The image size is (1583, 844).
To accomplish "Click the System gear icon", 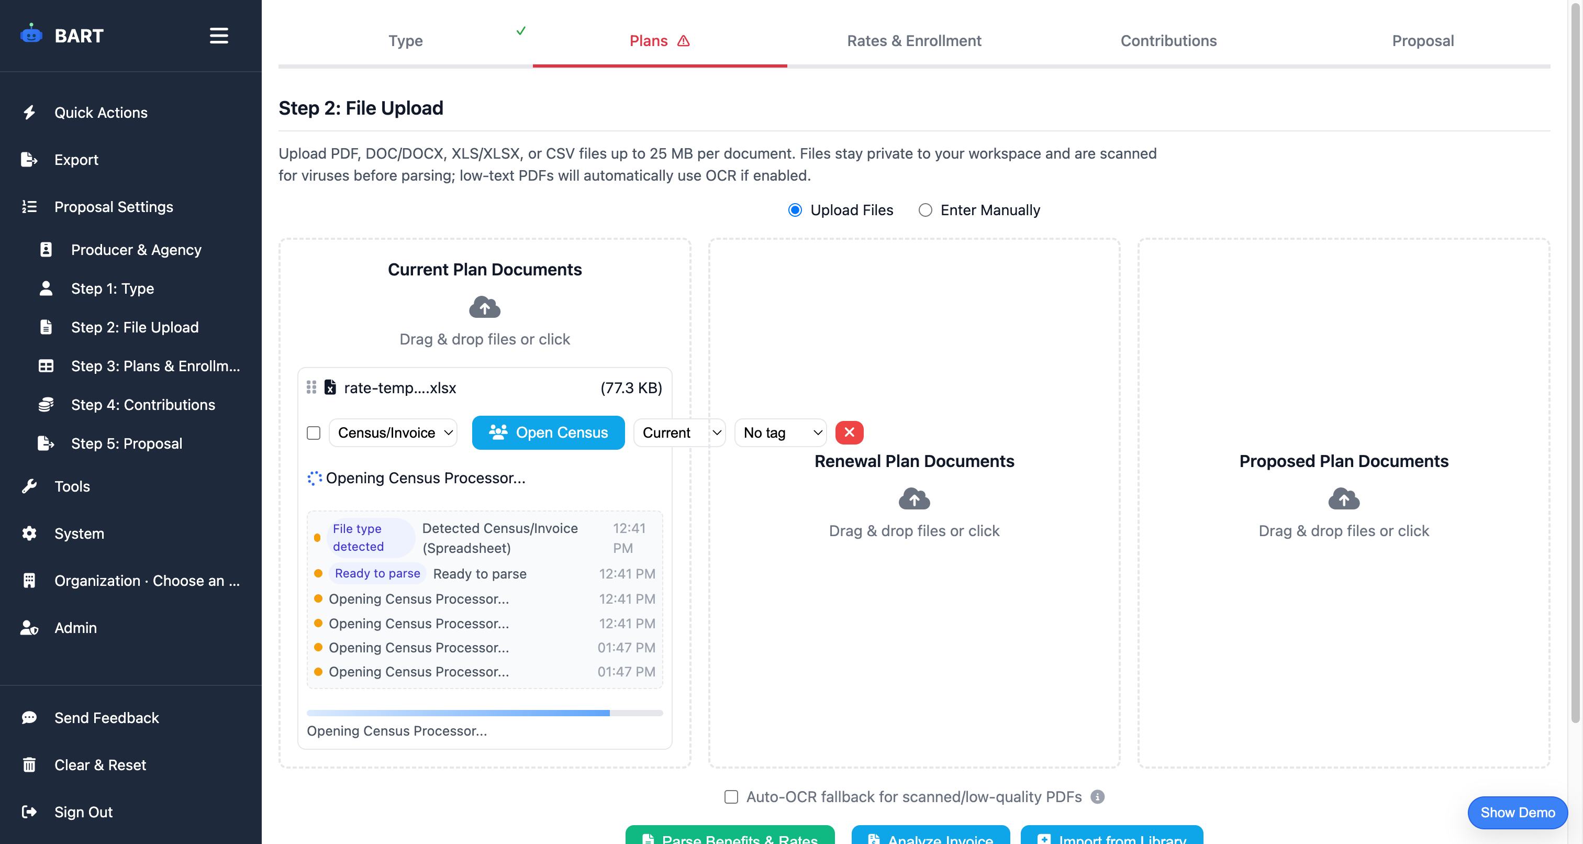I will pyautogui.click(x=29, y=534).
